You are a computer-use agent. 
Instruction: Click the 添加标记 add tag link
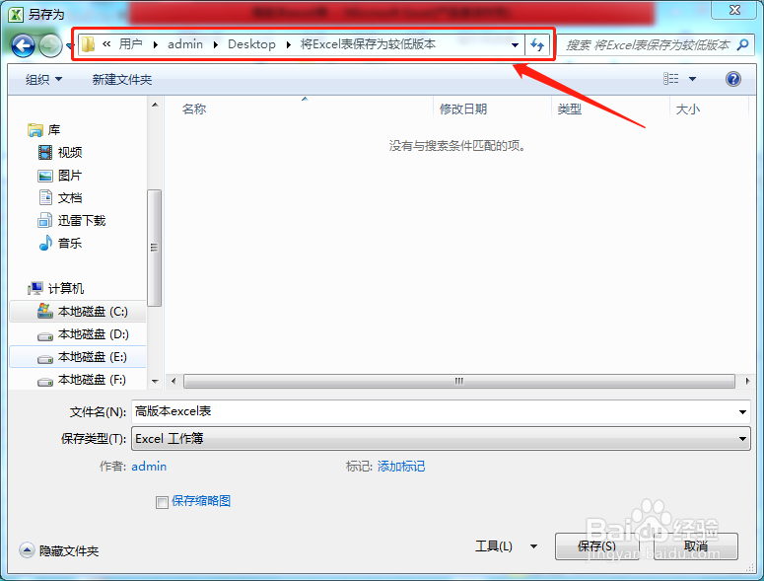tap(401, 467)
